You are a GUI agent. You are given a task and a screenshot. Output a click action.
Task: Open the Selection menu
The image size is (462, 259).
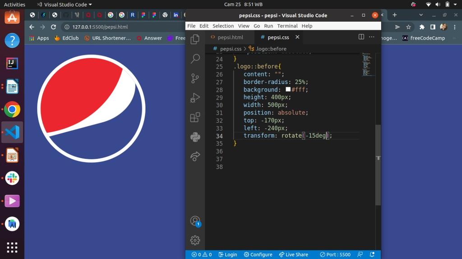pyautogui.click(x=223, y=26)
